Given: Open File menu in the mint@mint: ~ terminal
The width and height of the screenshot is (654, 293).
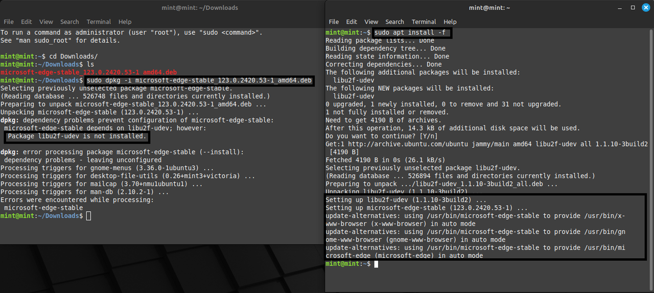Looking at the screenshot, I should click(334, 22).
